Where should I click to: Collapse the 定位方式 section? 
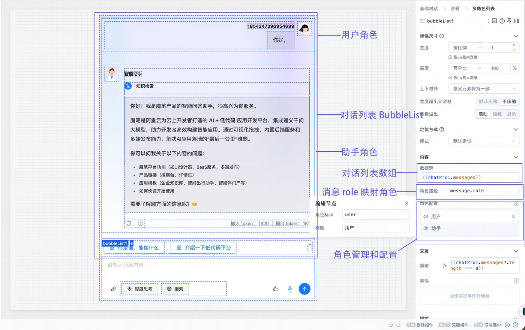tap(516, 129)
